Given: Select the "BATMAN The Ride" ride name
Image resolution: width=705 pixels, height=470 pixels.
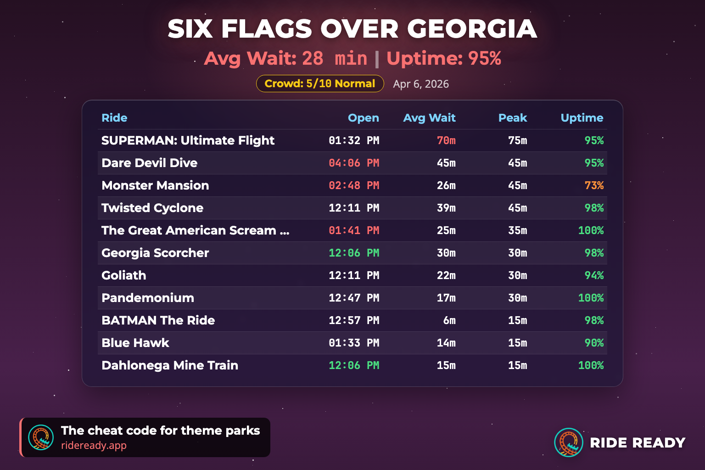Looking at the screenshot, I should (x=158, y=320).
